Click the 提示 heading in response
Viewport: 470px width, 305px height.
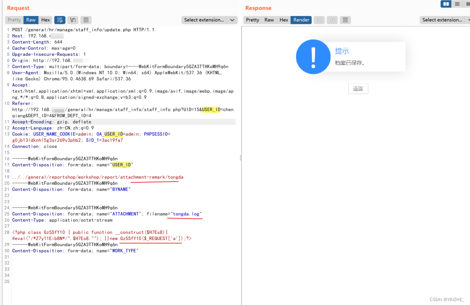pos(342,51)
